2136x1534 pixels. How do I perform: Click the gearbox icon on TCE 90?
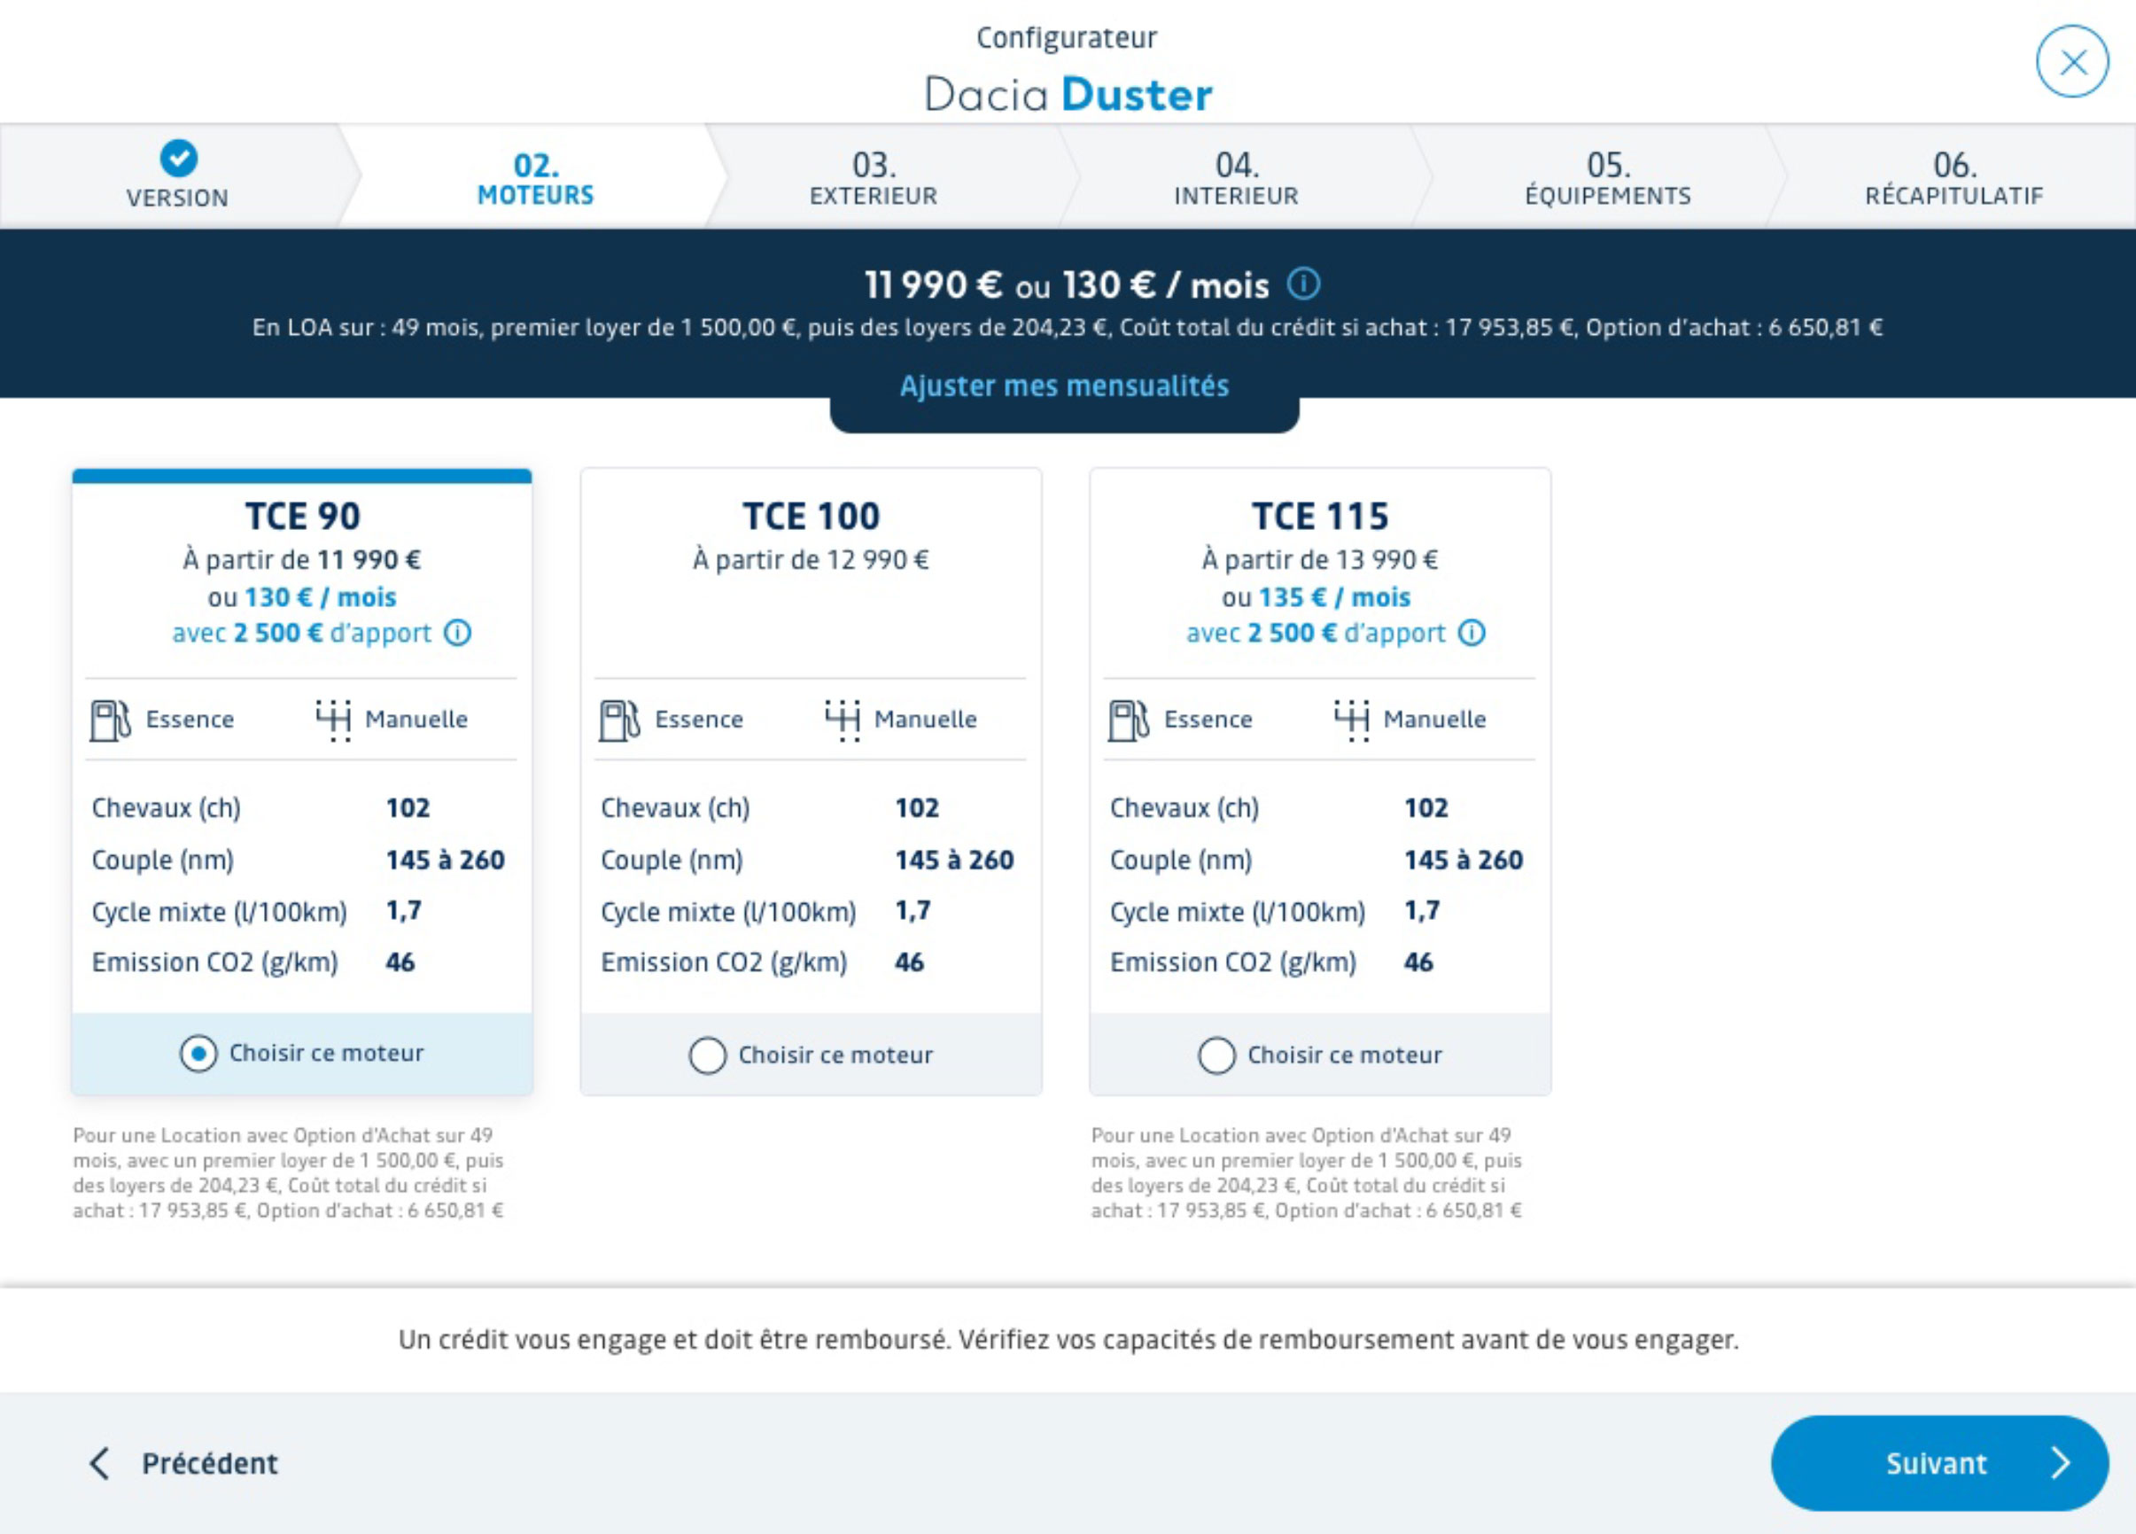pos(333,720)
